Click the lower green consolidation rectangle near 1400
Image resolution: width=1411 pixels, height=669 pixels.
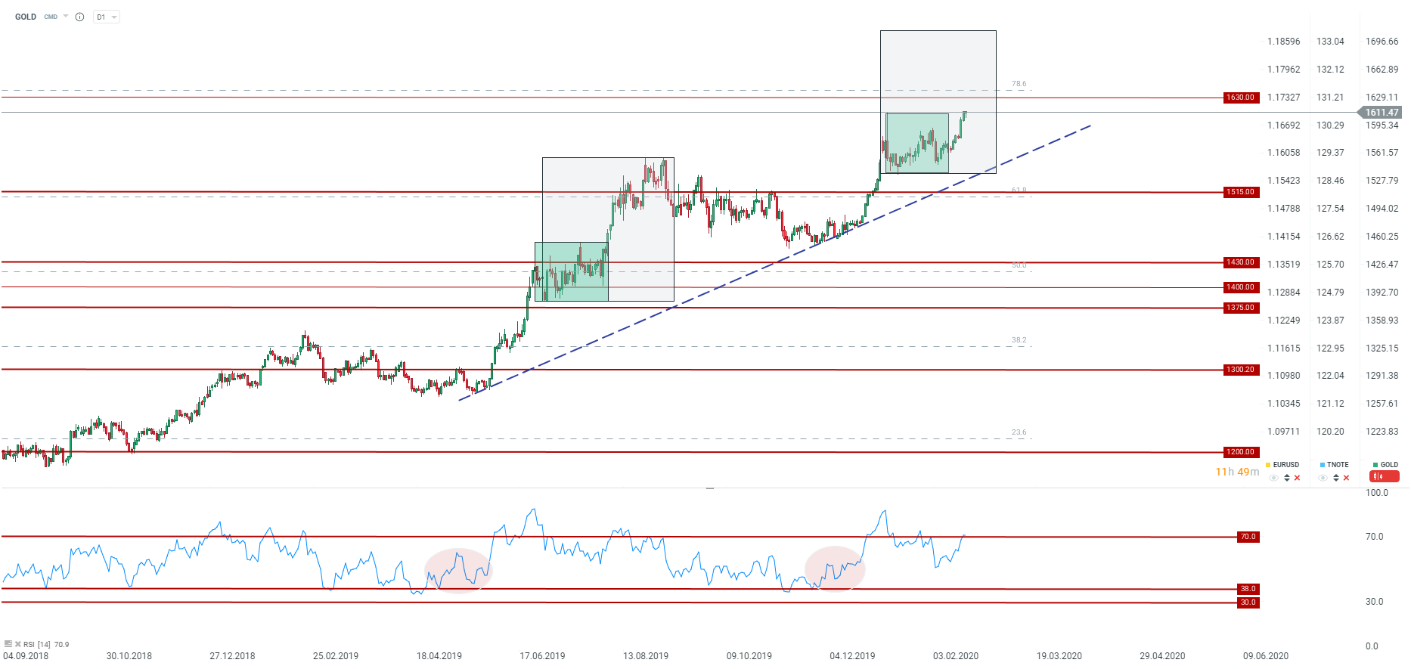tap(571, 271)
